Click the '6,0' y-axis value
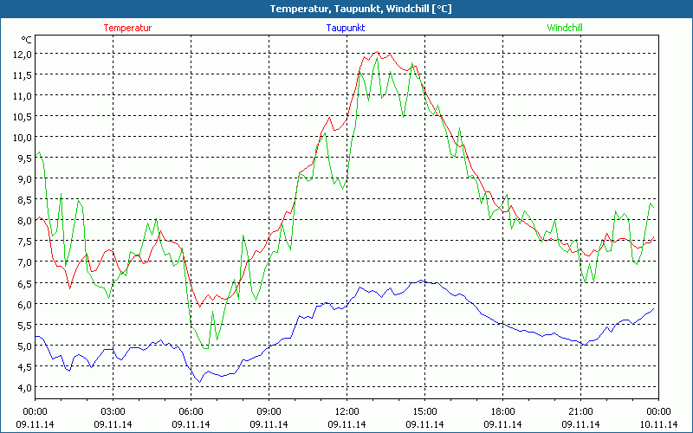 26,305
